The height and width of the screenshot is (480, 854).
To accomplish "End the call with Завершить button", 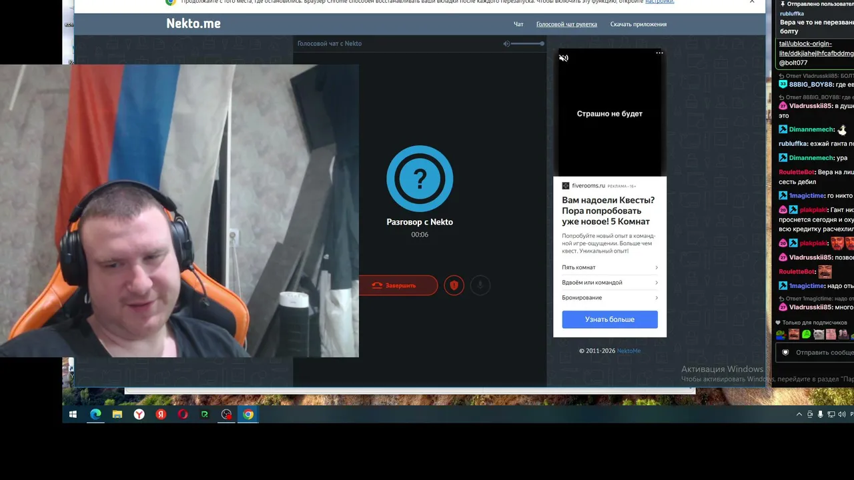I will pyautogui.click(x=398, y=285).
